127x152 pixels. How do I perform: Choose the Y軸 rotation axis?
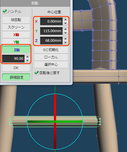[x=16, y=41]
